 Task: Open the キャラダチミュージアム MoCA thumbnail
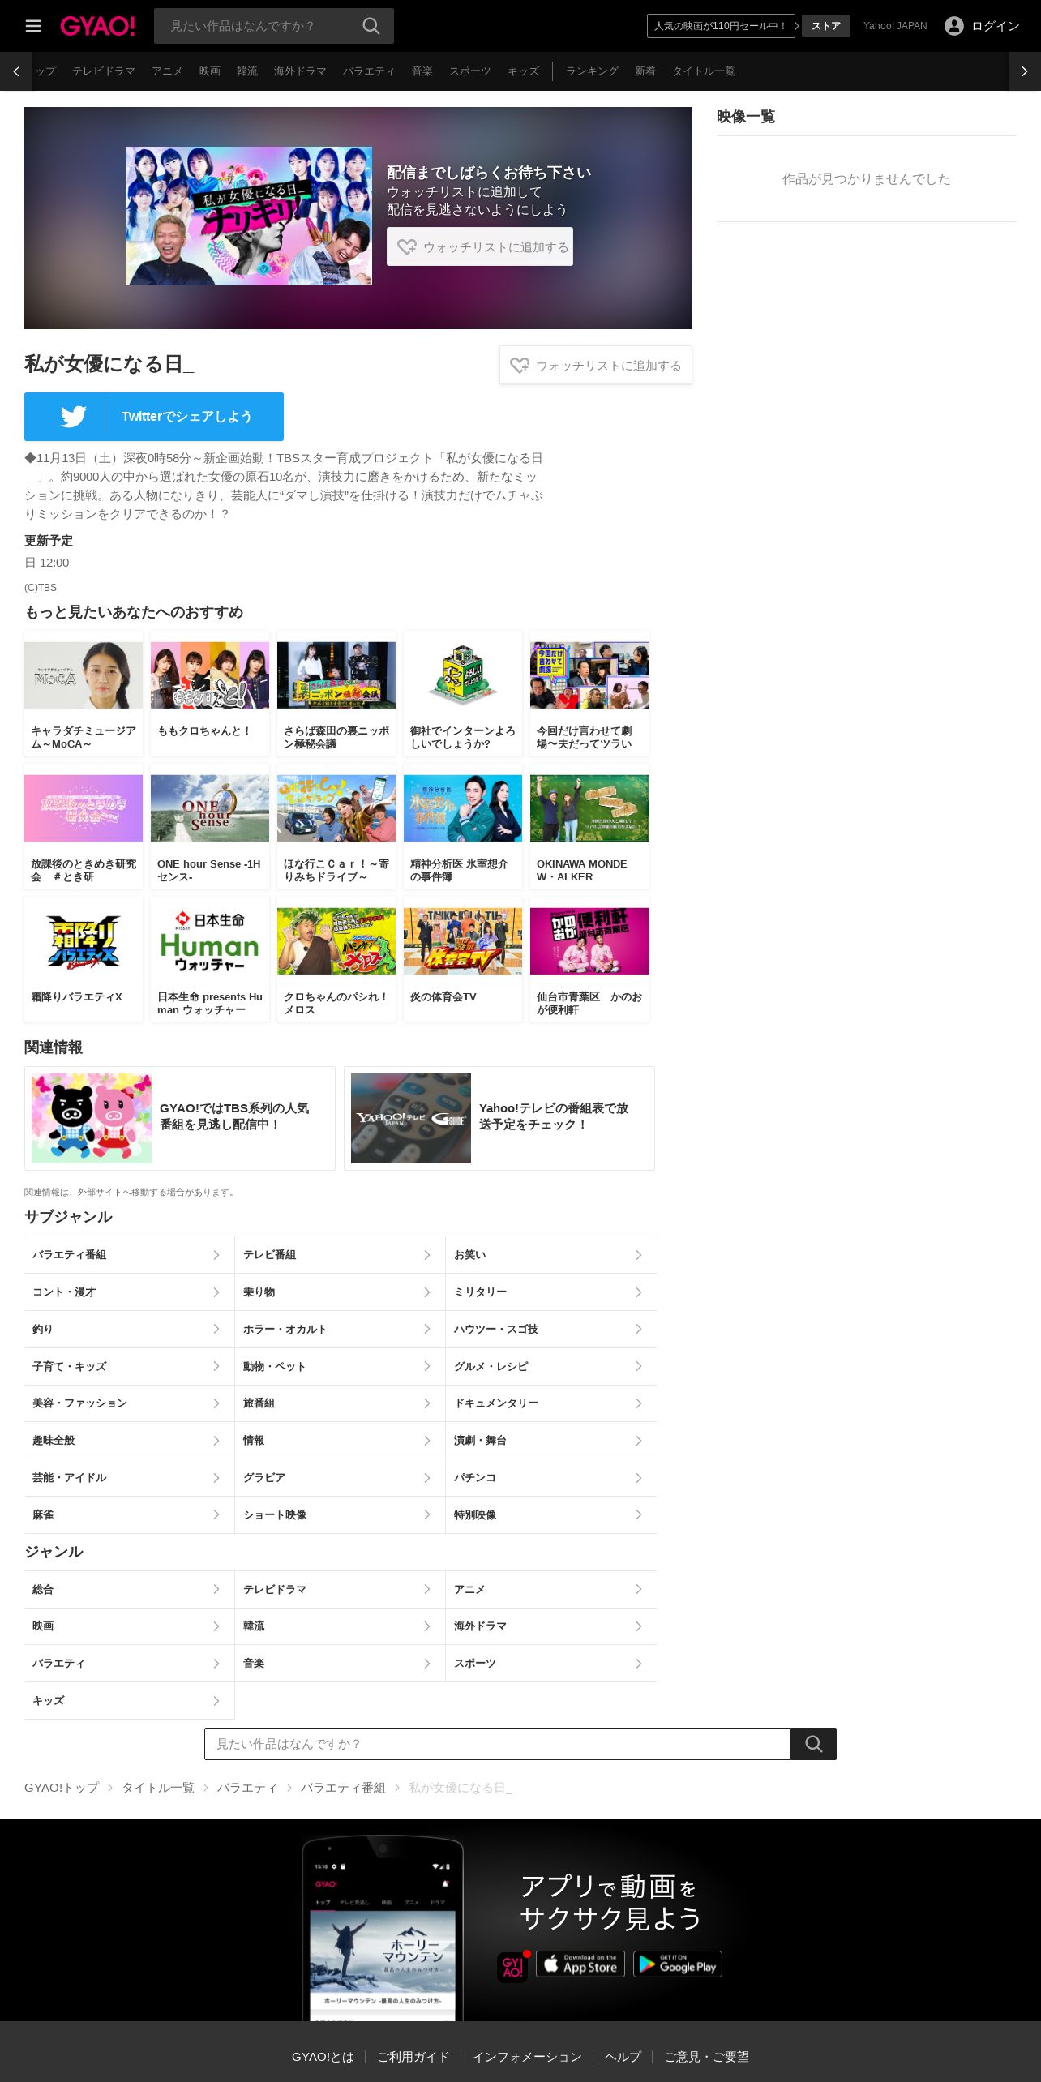84,675
